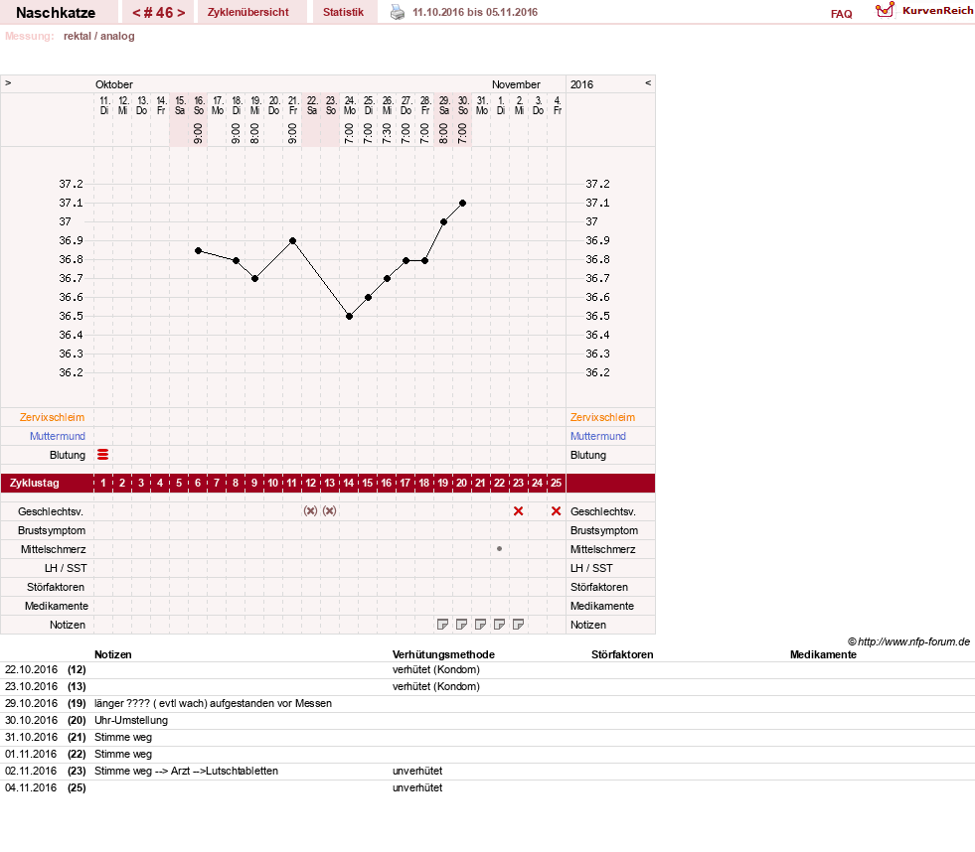Click the 'rektal / analog' measurement text

98,36
